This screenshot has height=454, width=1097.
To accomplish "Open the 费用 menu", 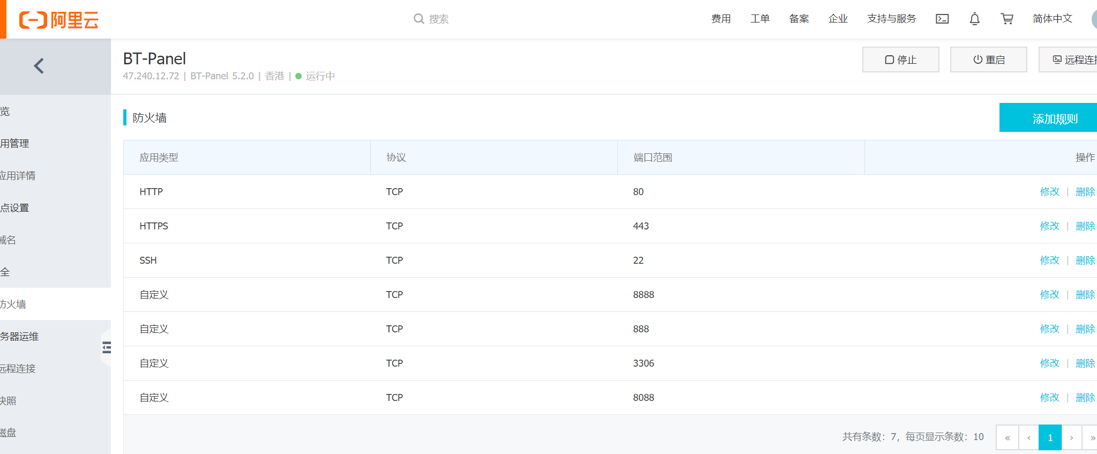I will pyautogui.click(x=721, y=19).
